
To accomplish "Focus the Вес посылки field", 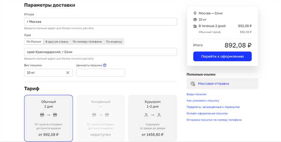I will [49, 73].
